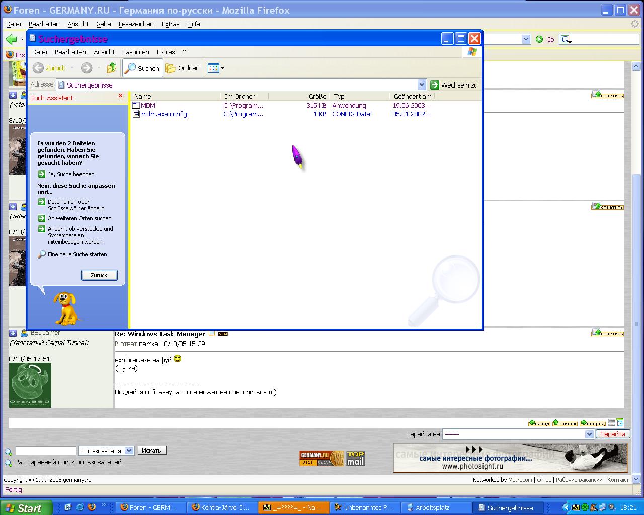
Task: Open the Ordner folders pane button
Action: [182, 68]
